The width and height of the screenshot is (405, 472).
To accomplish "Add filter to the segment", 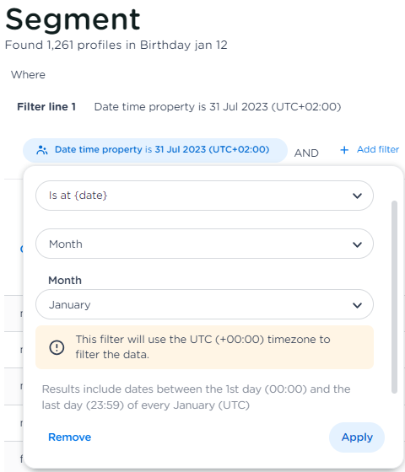I will [378, 149].
